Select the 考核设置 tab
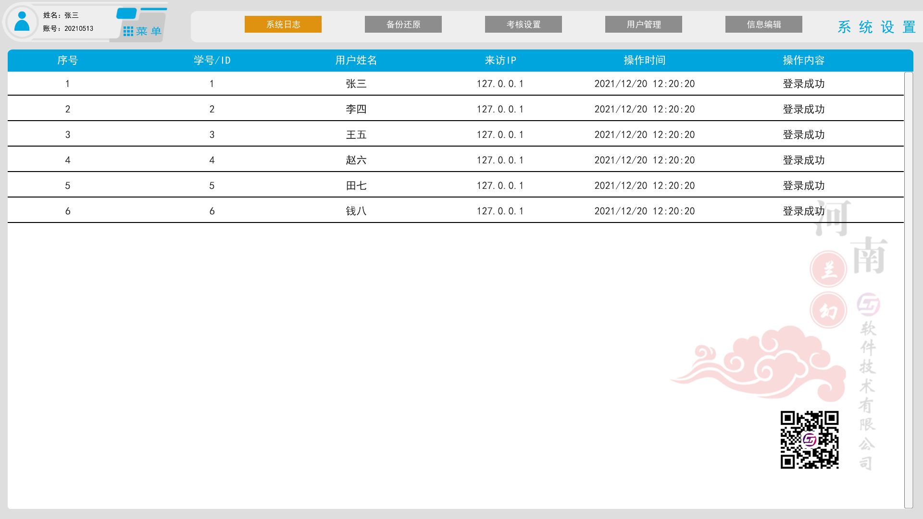The image size is (923, 519). (x=523, y=25)
